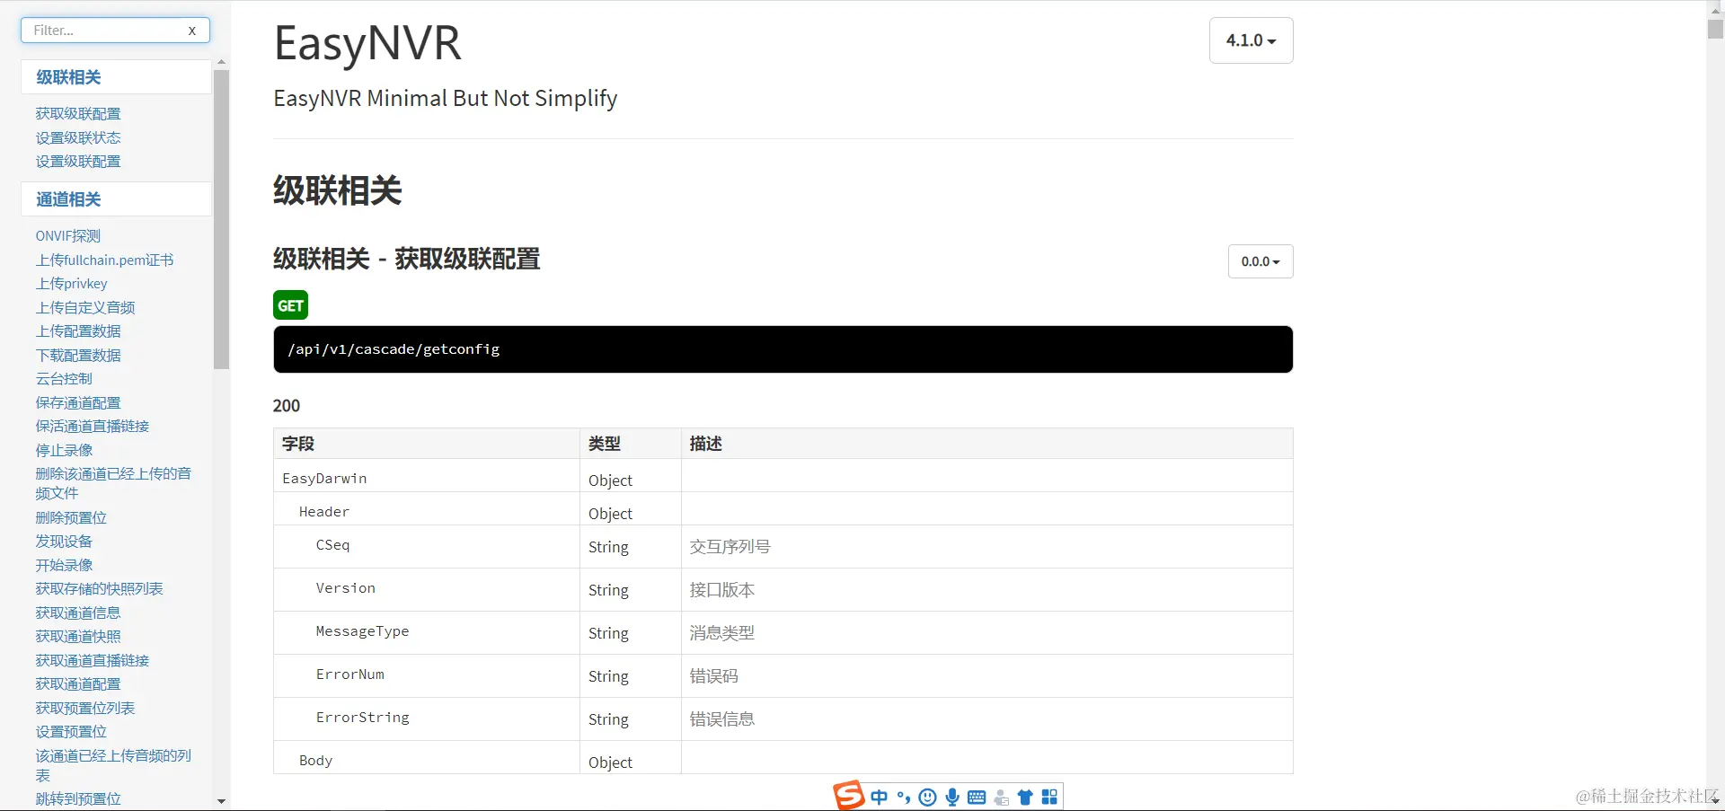Viewport: 1725px width, 811px height.
Task: Open 删除预置位 entry
Action: point(71,517)
